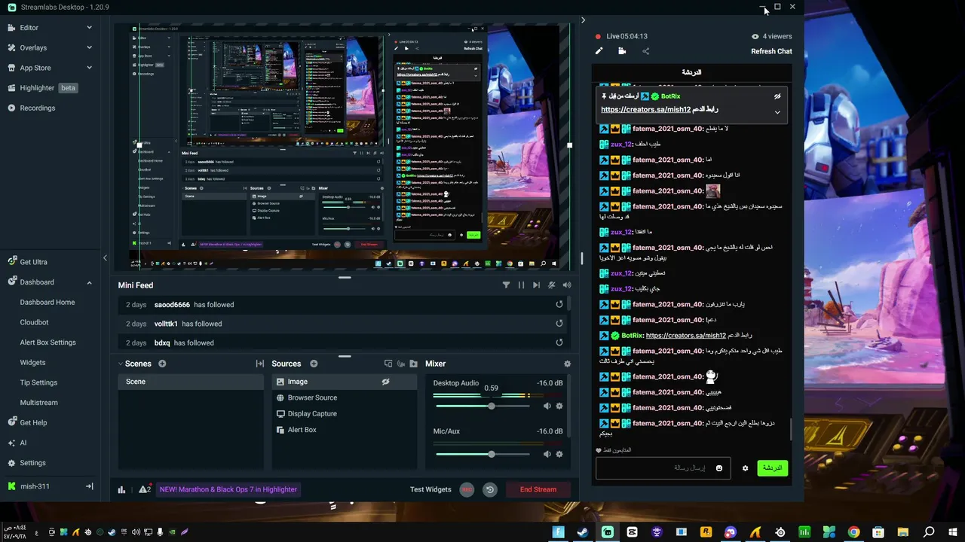Toggle the muted bell icon in Mini Feed

click(x=551, y=285)
